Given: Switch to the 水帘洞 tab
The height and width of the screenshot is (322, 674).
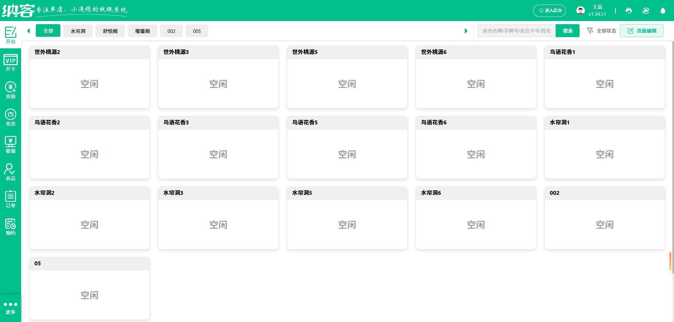Looking at the screenshot, I should (x=78, y=31).
